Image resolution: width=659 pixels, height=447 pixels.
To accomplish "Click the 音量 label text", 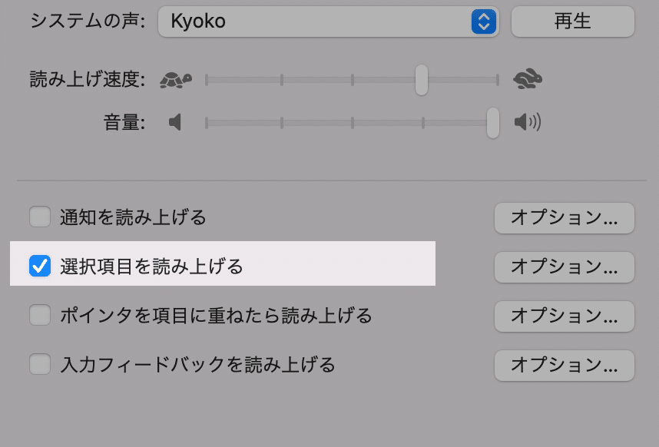I will point(124,123).
